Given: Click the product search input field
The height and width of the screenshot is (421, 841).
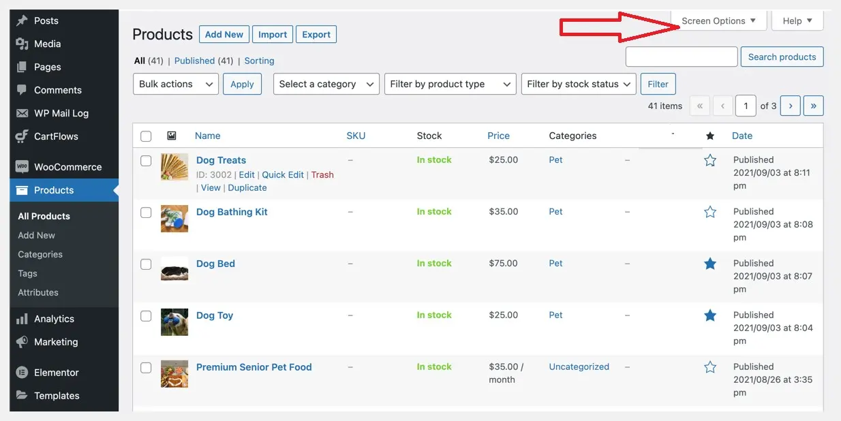Looking at the screenshot, I should (x=681, y=57).
